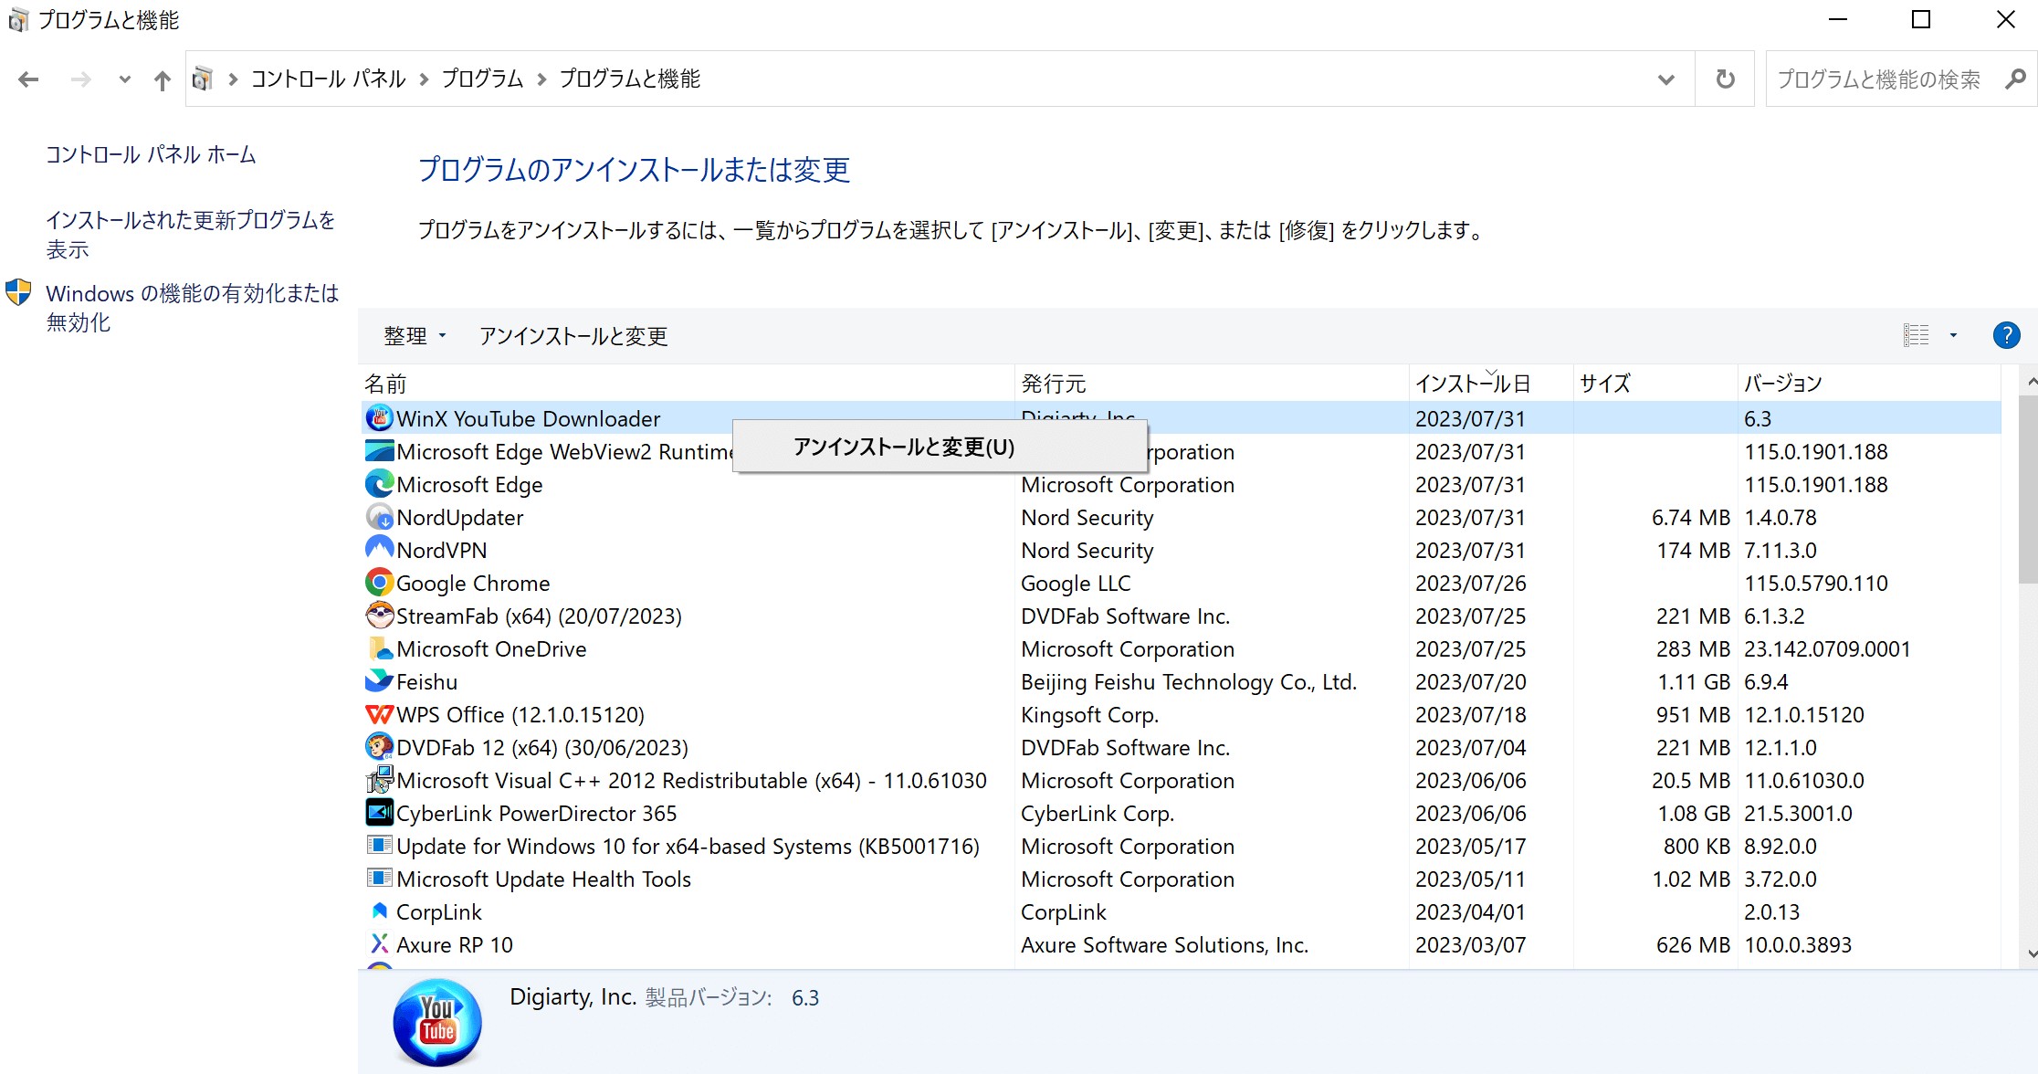The width and height of the screenshot is (2038, 1074).
Task: Select the Google Chrome row name
Action: pos(473,584)
